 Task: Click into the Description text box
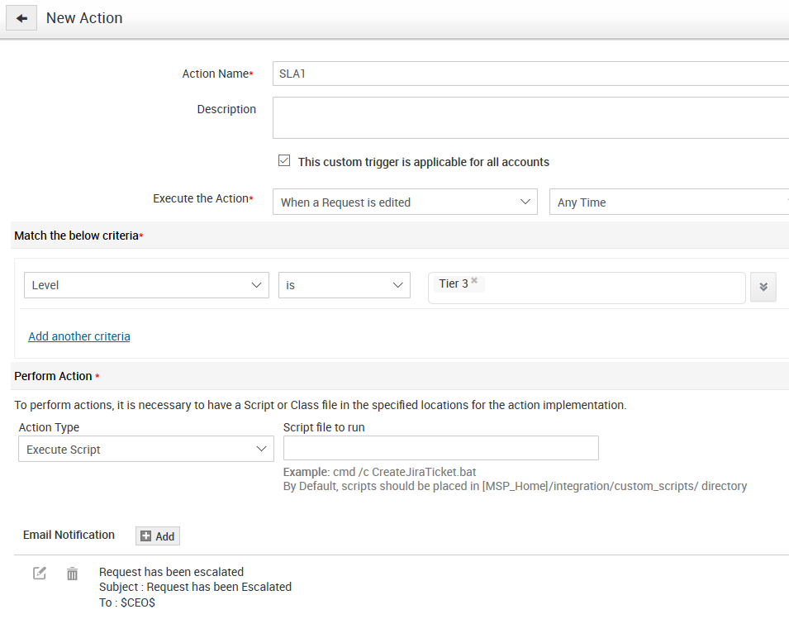click(529, 117)
